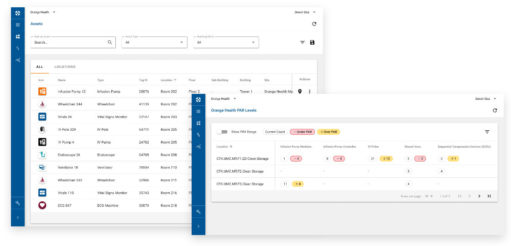Click the Under PAR legend chip

[303, 132]
